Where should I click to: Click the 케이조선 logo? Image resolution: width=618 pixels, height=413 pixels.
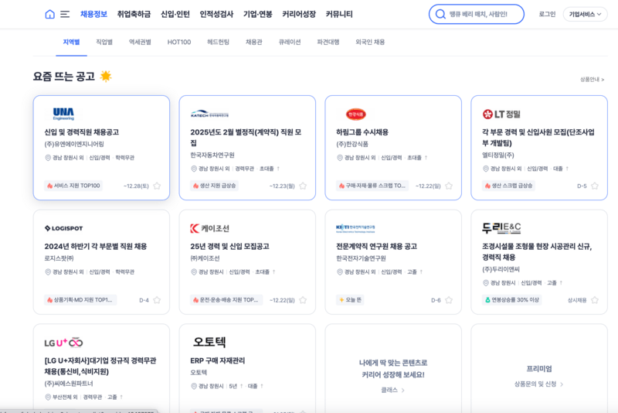click(x=209, y=228)
